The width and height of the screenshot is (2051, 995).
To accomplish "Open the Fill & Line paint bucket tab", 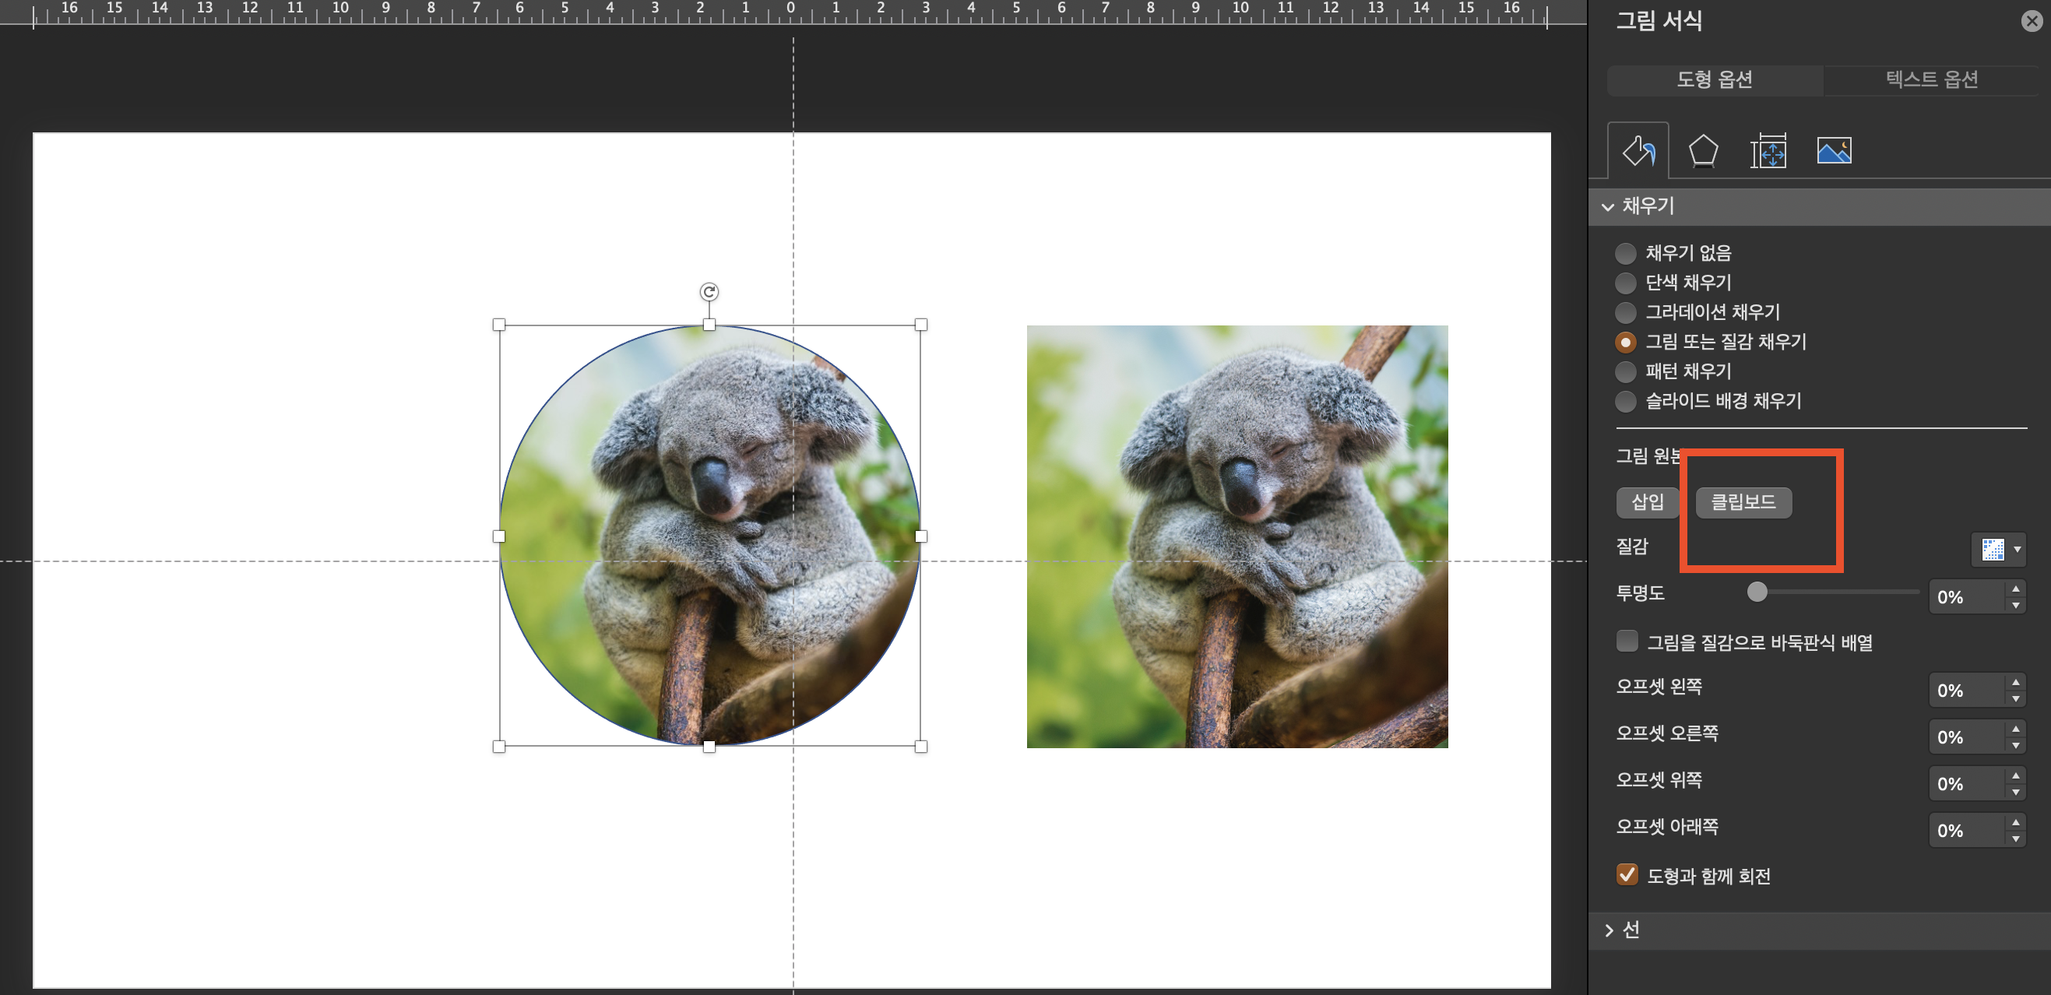I will 1638,150.
